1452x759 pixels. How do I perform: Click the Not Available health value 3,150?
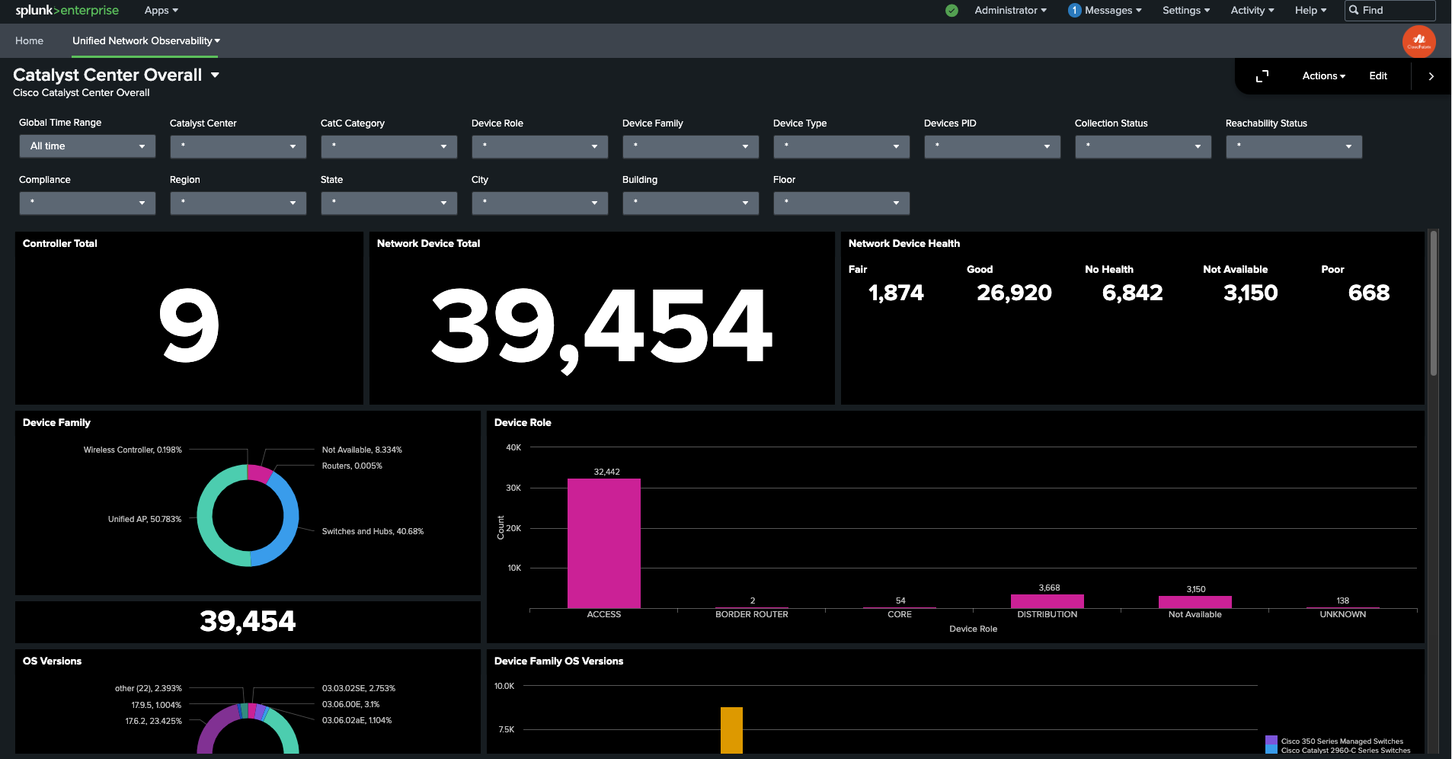(1250, 293)
